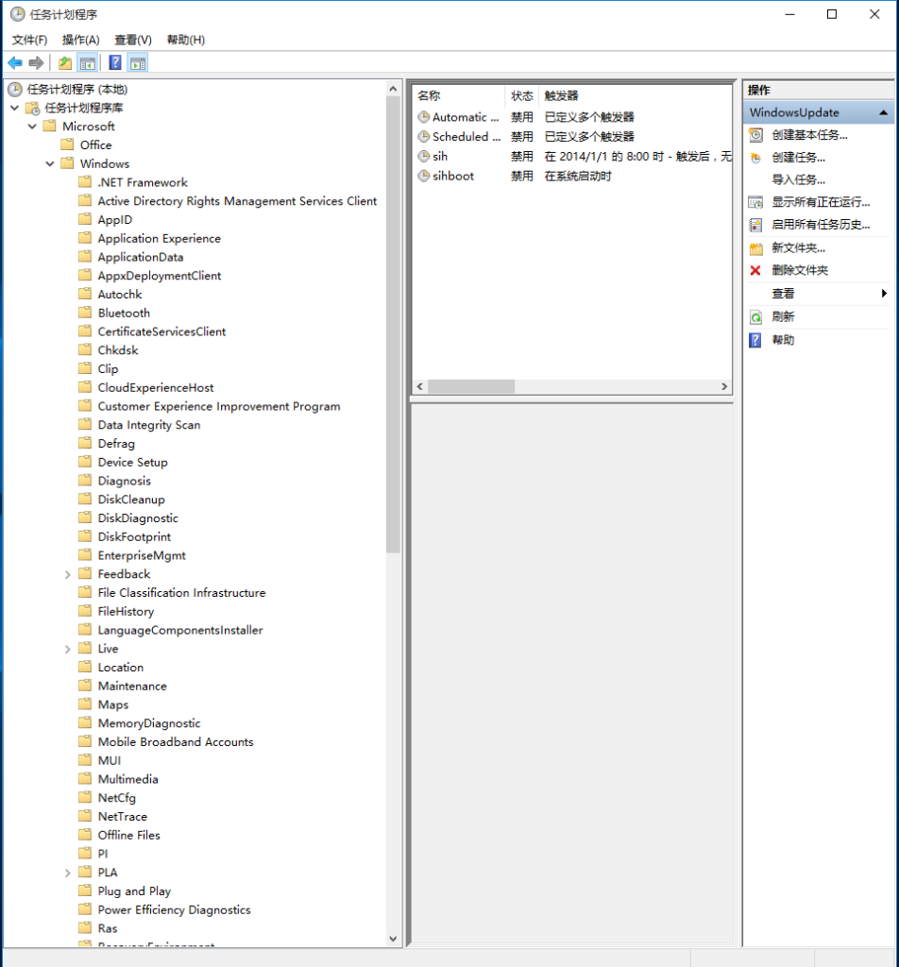Click the Back arrow toolbar icon

(15, 63)
